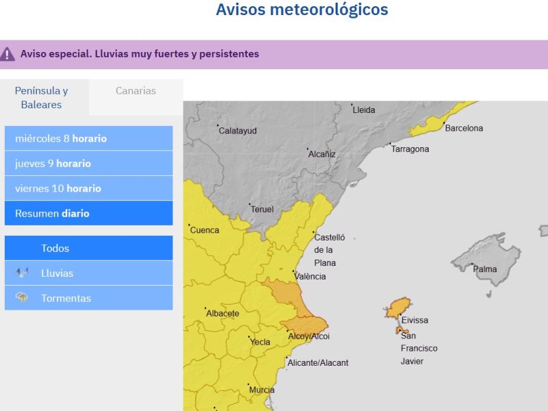
Task: Click the orange warning zone south of València
Action: [x=286, y=293]
